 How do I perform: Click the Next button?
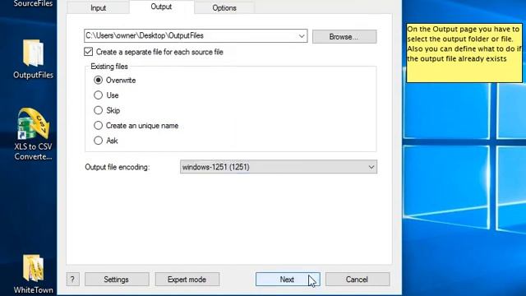click(288, 280)
